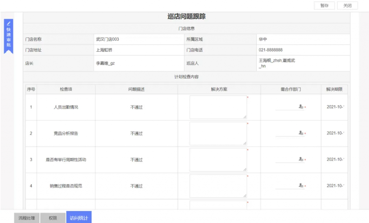Click the deadline date field in row 1
The height and width of the screenshot is (223, 369).
[335, 107]
